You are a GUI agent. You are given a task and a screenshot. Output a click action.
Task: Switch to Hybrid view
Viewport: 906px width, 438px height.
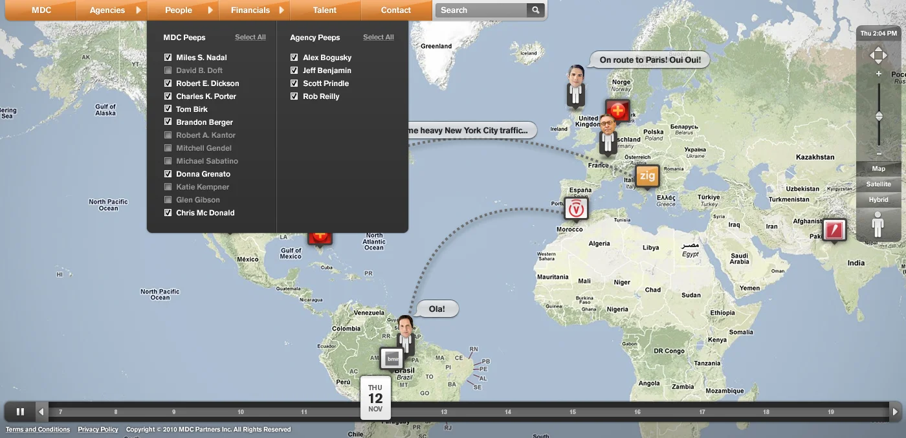[878, 200]
